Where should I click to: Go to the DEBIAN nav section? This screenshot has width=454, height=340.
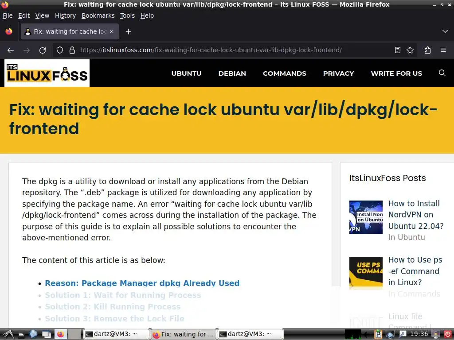(x=232, y=73)
